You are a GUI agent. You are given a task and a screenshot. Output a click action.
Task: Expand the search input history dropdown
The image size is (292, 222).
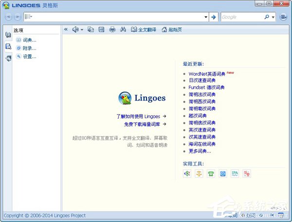pos(206,17)
